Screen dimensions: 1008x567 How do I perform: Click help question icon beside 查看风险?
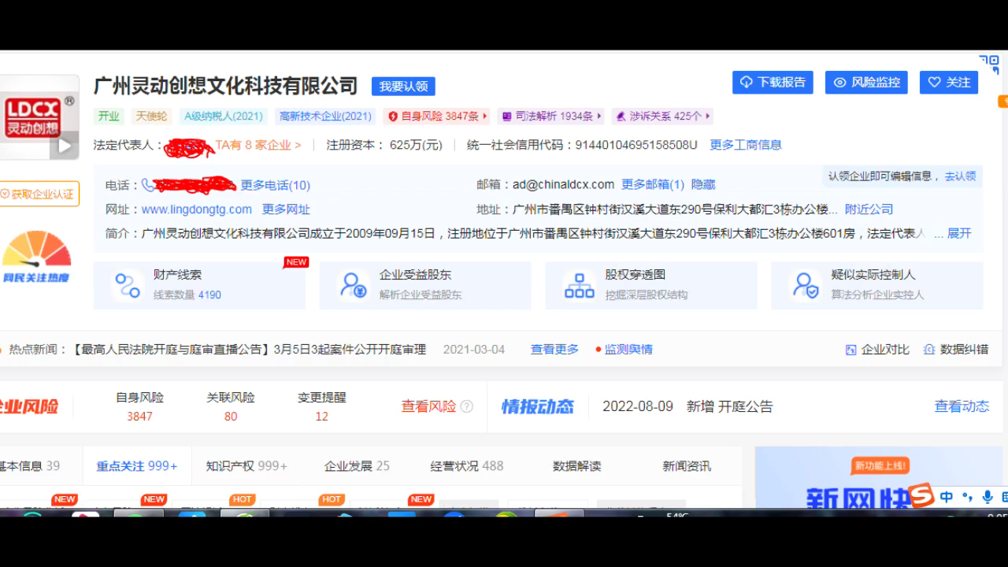tap(466, 406)
